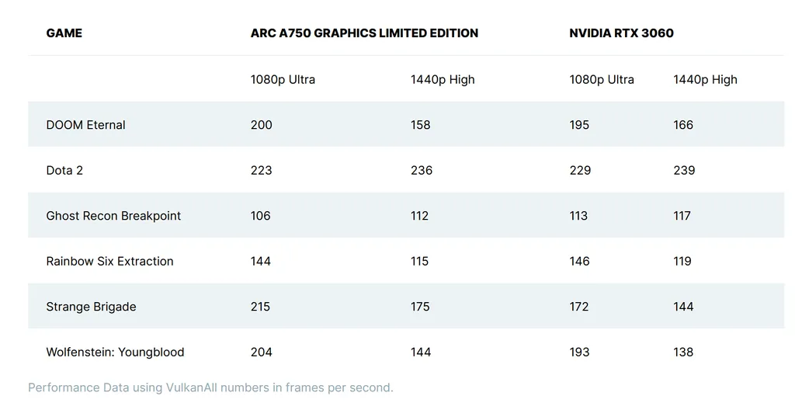This screenshot has width=795, height=403.
Task: Click Rainbow Six's RTX 3060 1440p value 119
Action: (x=682, y=262)
